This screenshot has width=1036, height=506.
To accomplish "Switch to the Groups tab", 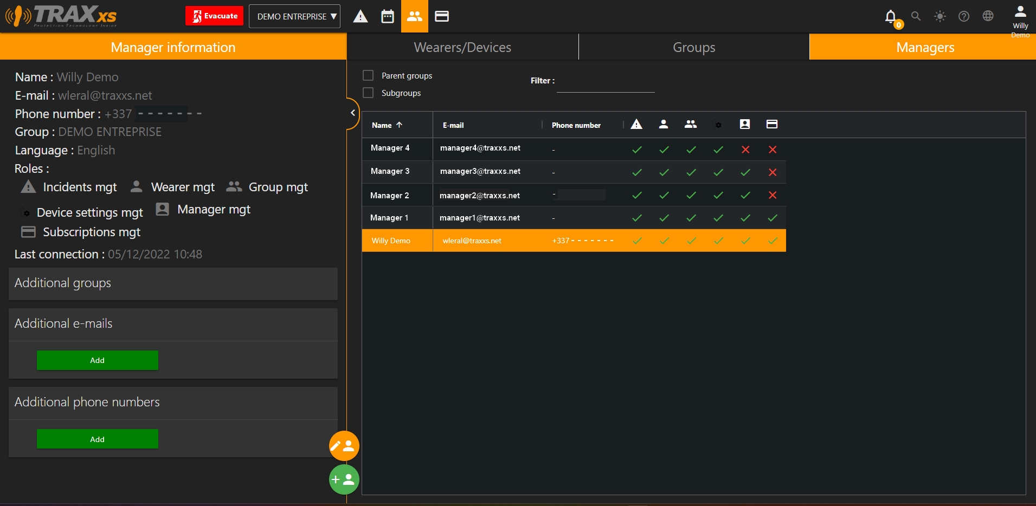I will pyautogui.click(x=694, y=47).
